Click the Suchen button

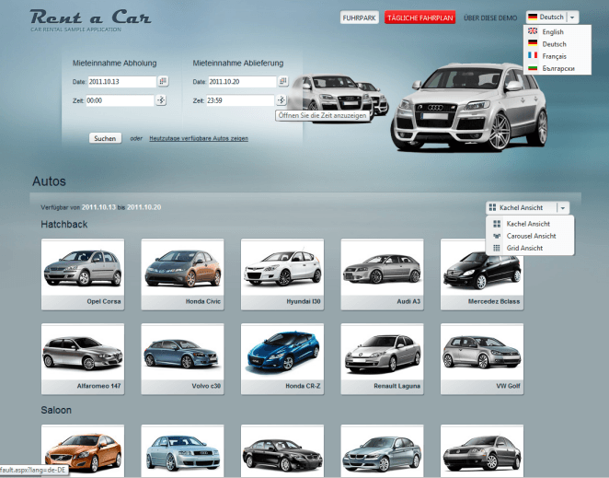tap(105, 138)
